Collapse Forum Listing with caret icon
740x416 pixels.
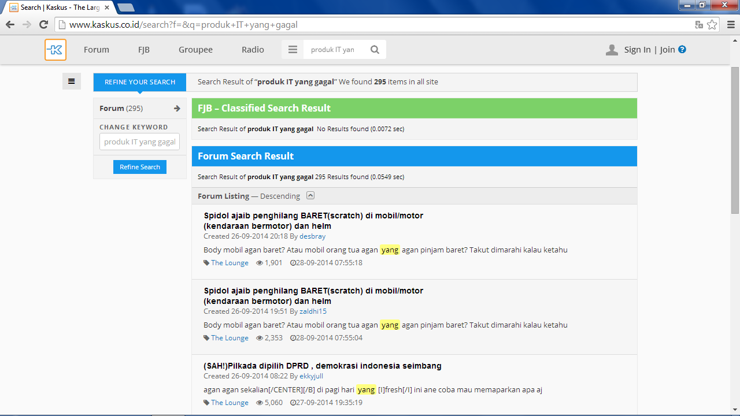pyautogui.click(x=310, y=195)
